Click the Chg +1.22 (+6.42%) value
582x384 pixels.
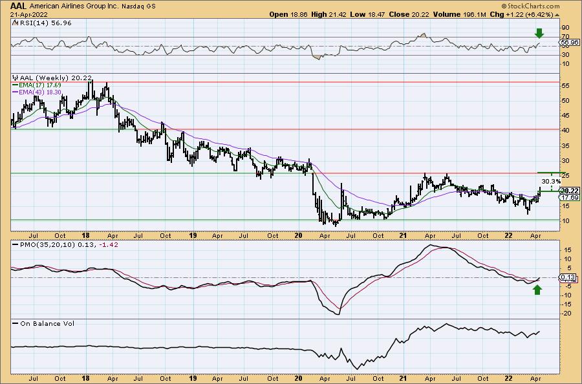click(521, 14)
